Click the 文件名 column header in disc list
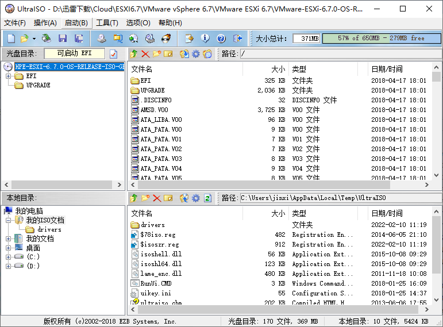Image resolution: width=443 pixels, height=327 pixels. point(186,69)
